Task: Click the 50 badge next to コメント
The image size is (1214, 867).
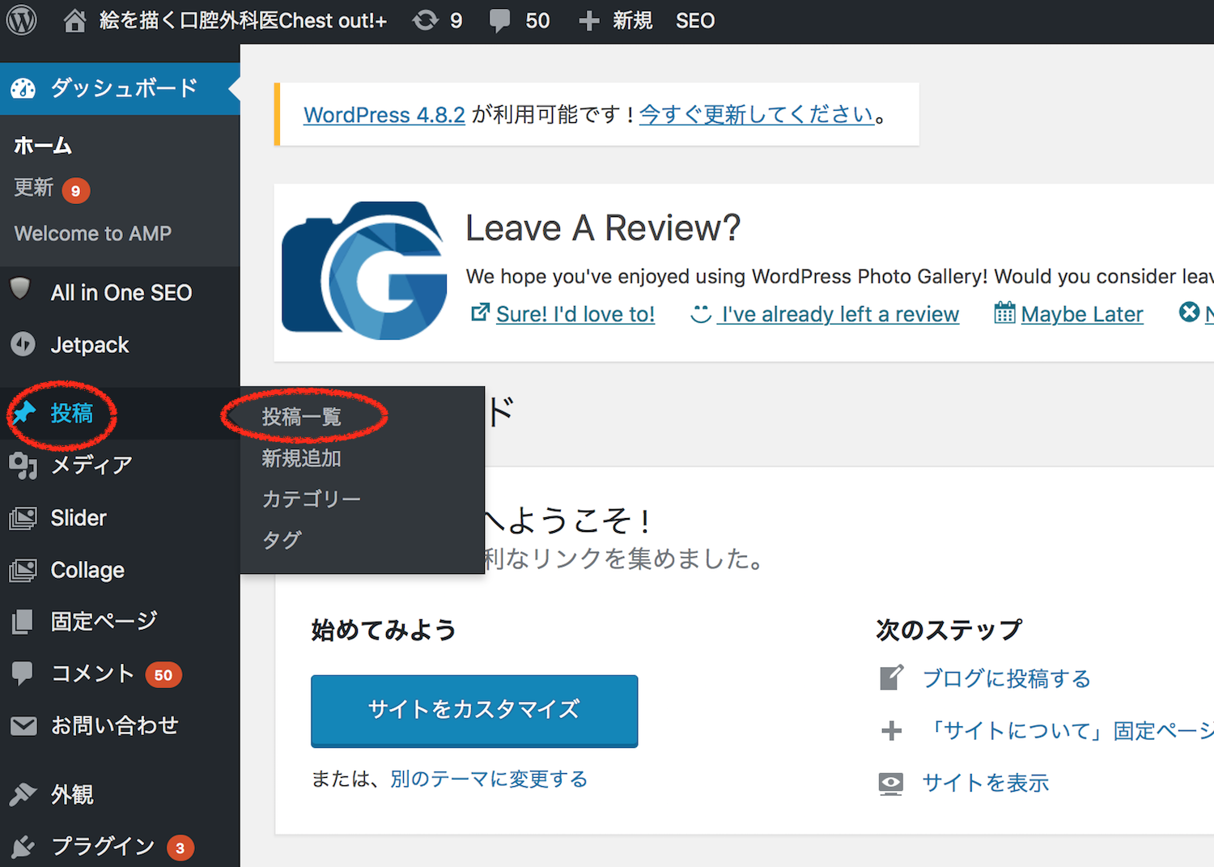Action: (x=163, y=675)
